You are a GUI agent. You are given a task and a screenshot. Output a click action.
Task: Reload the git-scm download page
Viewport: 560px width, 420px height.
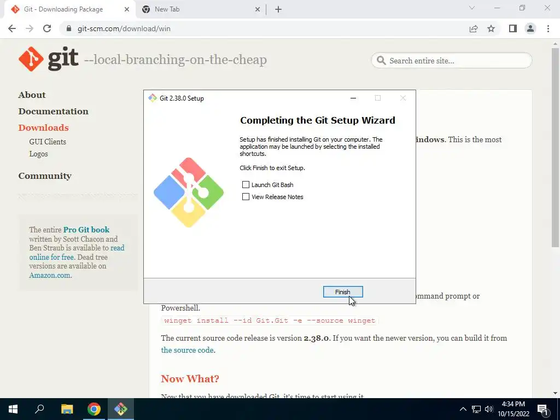[x=47, y=28]
